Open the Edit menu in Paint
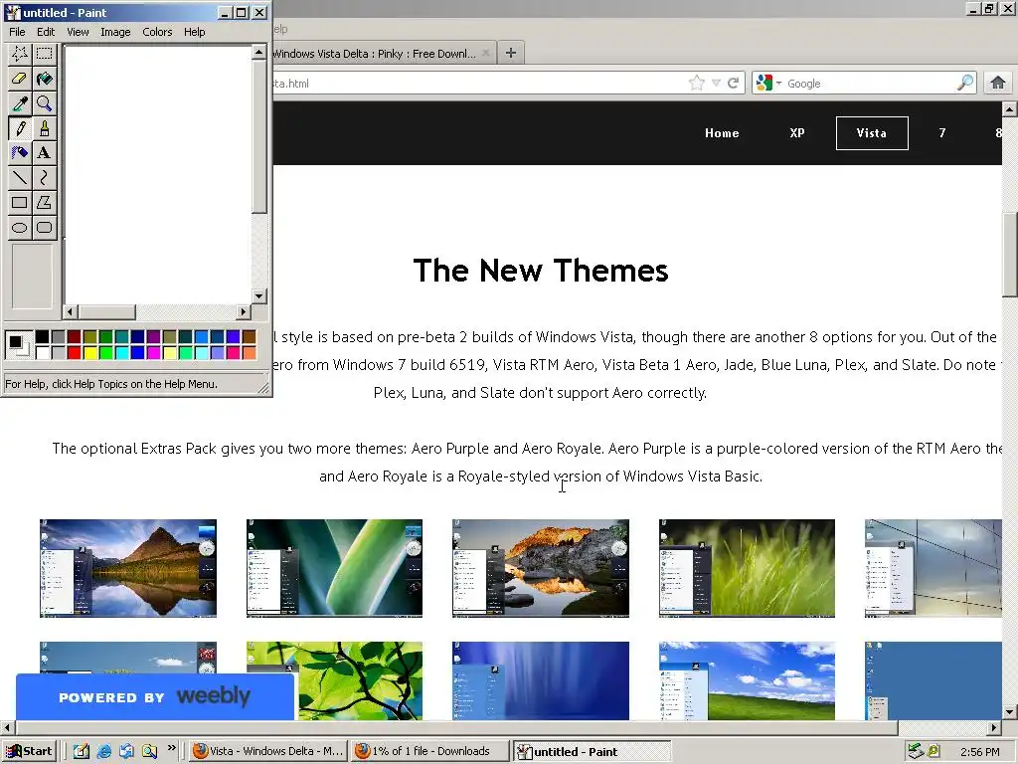1018x764 pixels. pos(46,32)
